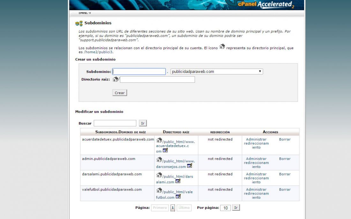Administrar redireccionamiento for the acuerdatedetuex subdomain

click(x=256, y=143)
